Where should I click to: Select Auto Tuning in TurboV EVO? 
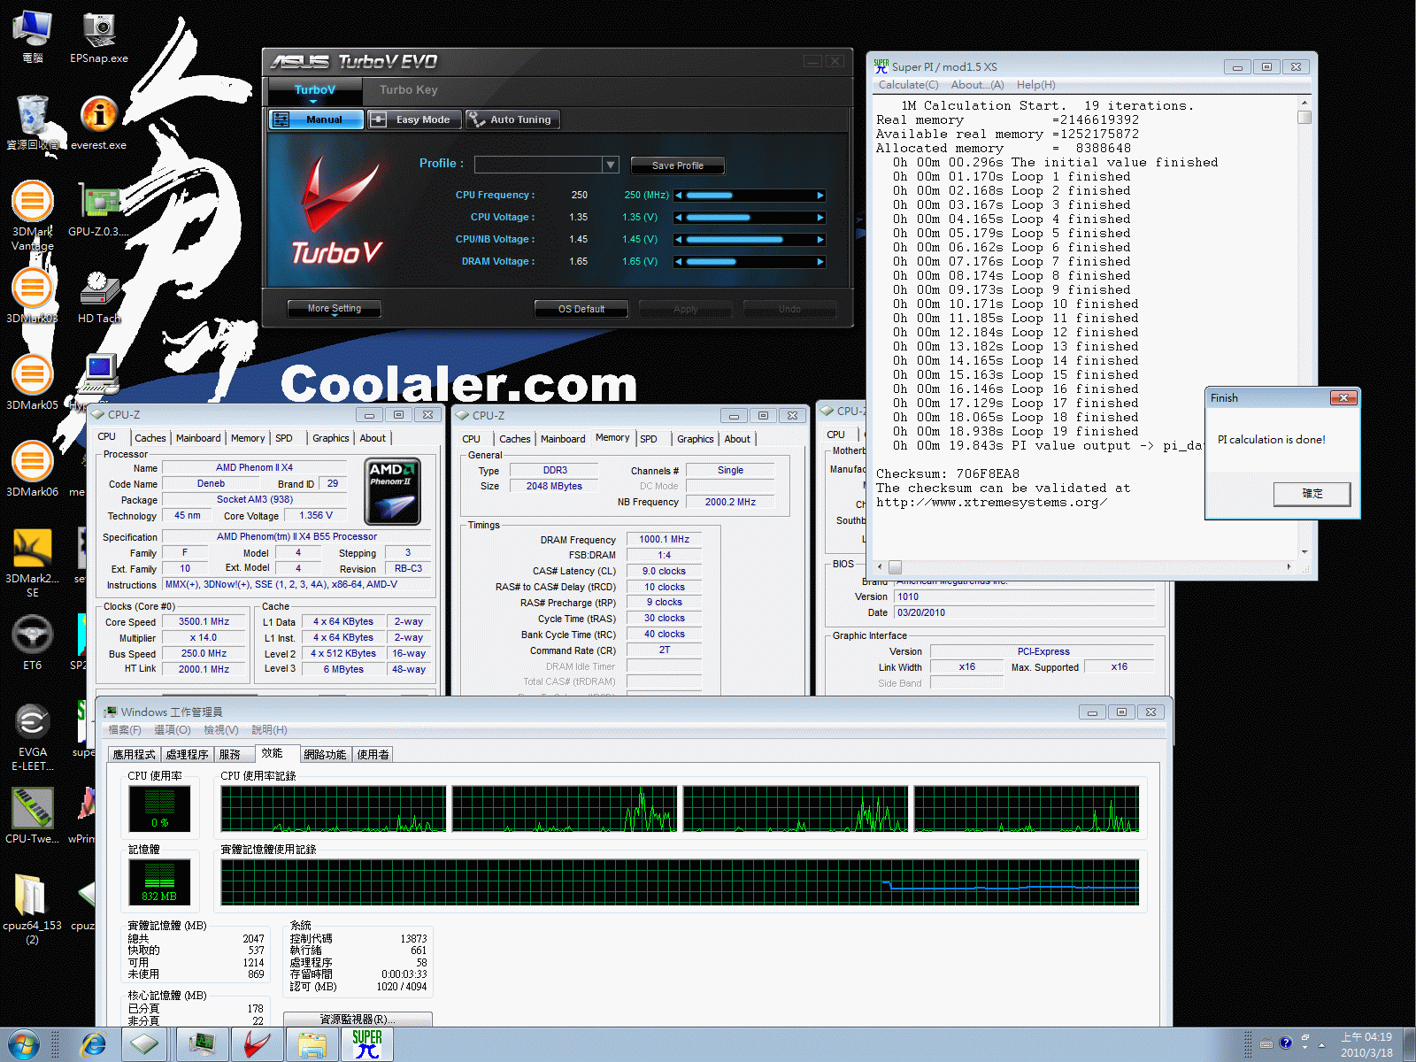pos(512,119)
